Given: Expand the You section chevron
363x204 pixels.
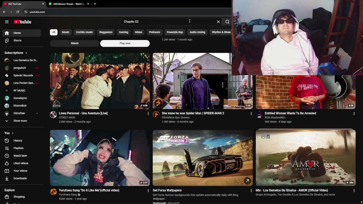Looking at the screenshot, I should pos(13,133).
